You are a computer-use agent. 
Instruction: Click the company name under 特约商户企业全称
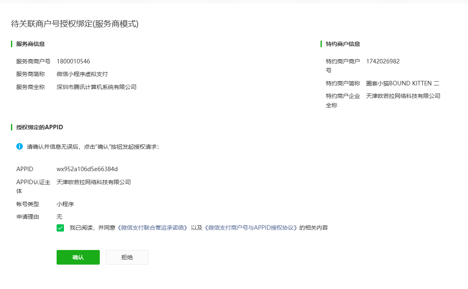(x=403, y=96)
